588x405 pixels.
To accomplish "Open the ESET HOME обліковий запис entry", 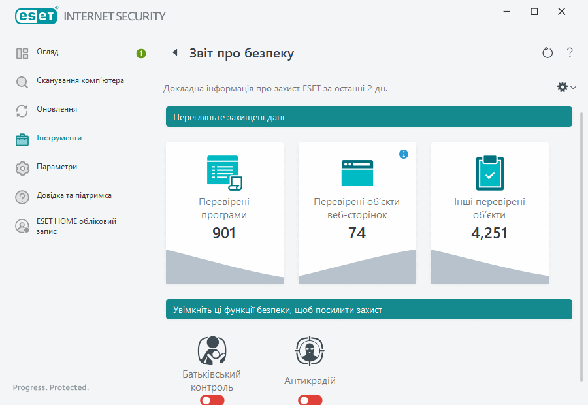I will tap(22, 226).
